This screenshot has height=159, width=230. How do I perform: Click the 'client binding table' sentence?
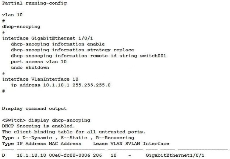(74, 132)
